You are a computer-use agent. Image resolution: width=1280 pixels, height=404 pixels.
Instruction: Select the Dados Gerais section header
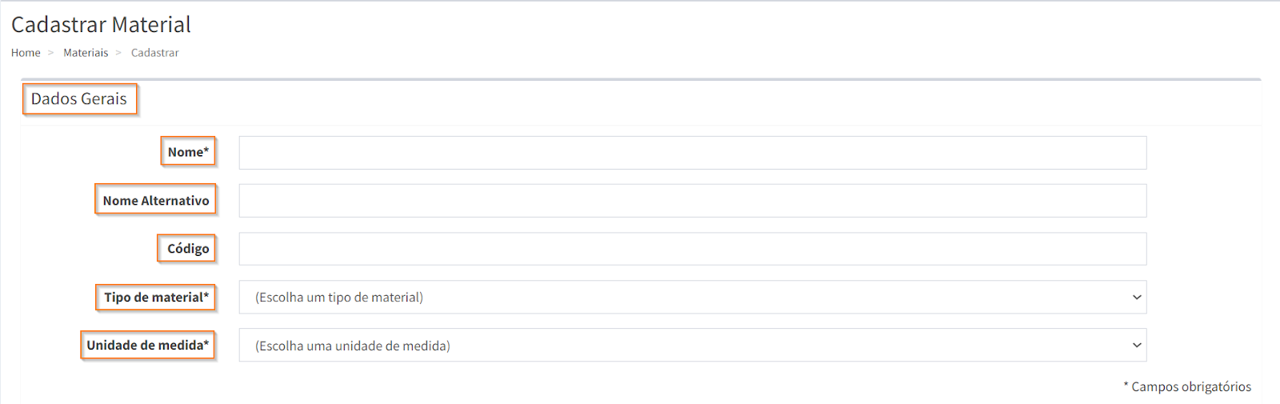point(79,99)
